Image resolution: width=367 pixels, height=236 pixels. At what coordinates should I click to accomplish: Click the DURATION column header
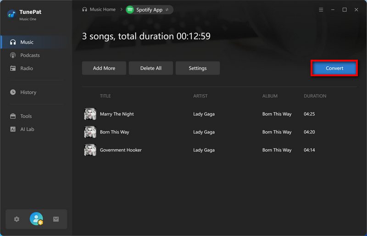[x=315, y=96]
